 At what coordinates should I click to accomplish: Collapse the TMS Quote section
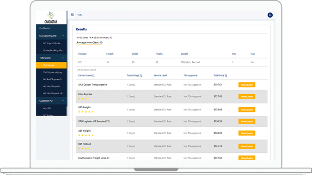tap(63, 58)
